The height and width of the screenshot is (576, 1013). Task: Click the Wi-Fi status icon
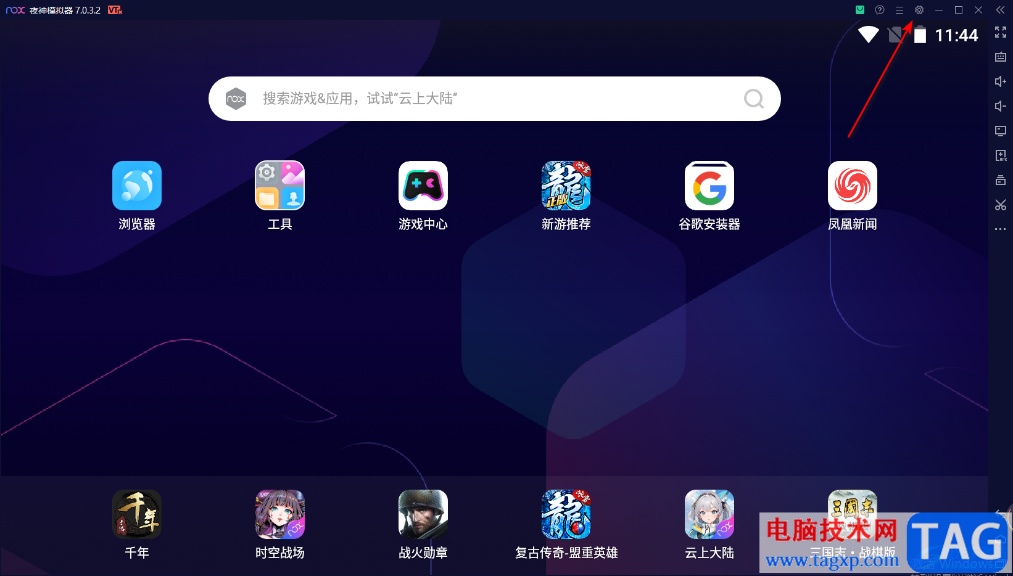pos(869,35)
